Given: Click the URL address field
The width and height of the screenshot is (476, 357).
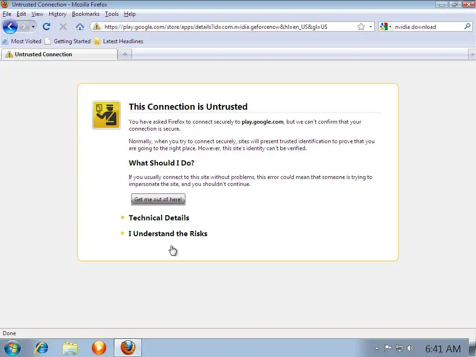Looking at the screenshot, I should (x=229, y=26).
